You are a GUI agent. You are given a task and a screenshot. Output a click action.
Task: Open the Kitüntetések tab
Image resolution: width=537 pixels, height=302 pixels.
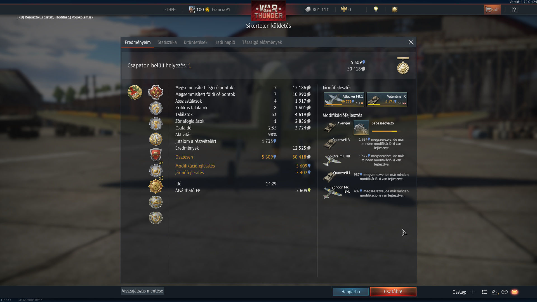(196, 42)
